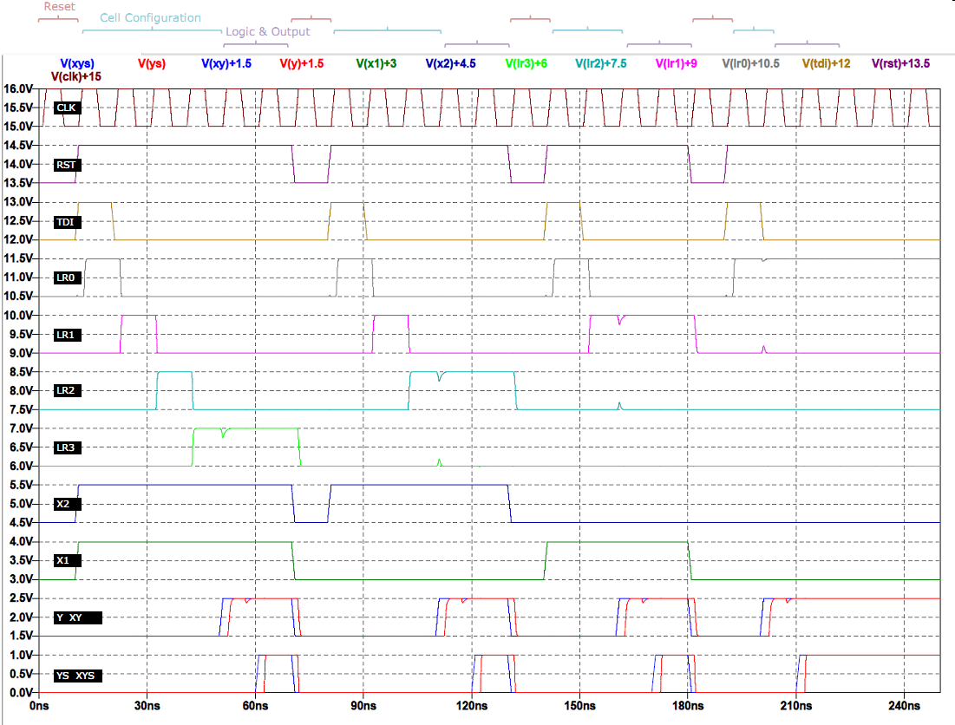Select the V(rst)+13.5 trace label
This screenshot has width=955, height=725.
click(x=900, y=63)
